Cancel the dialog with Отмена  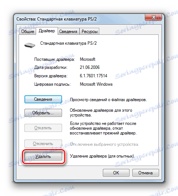[146, 173]
